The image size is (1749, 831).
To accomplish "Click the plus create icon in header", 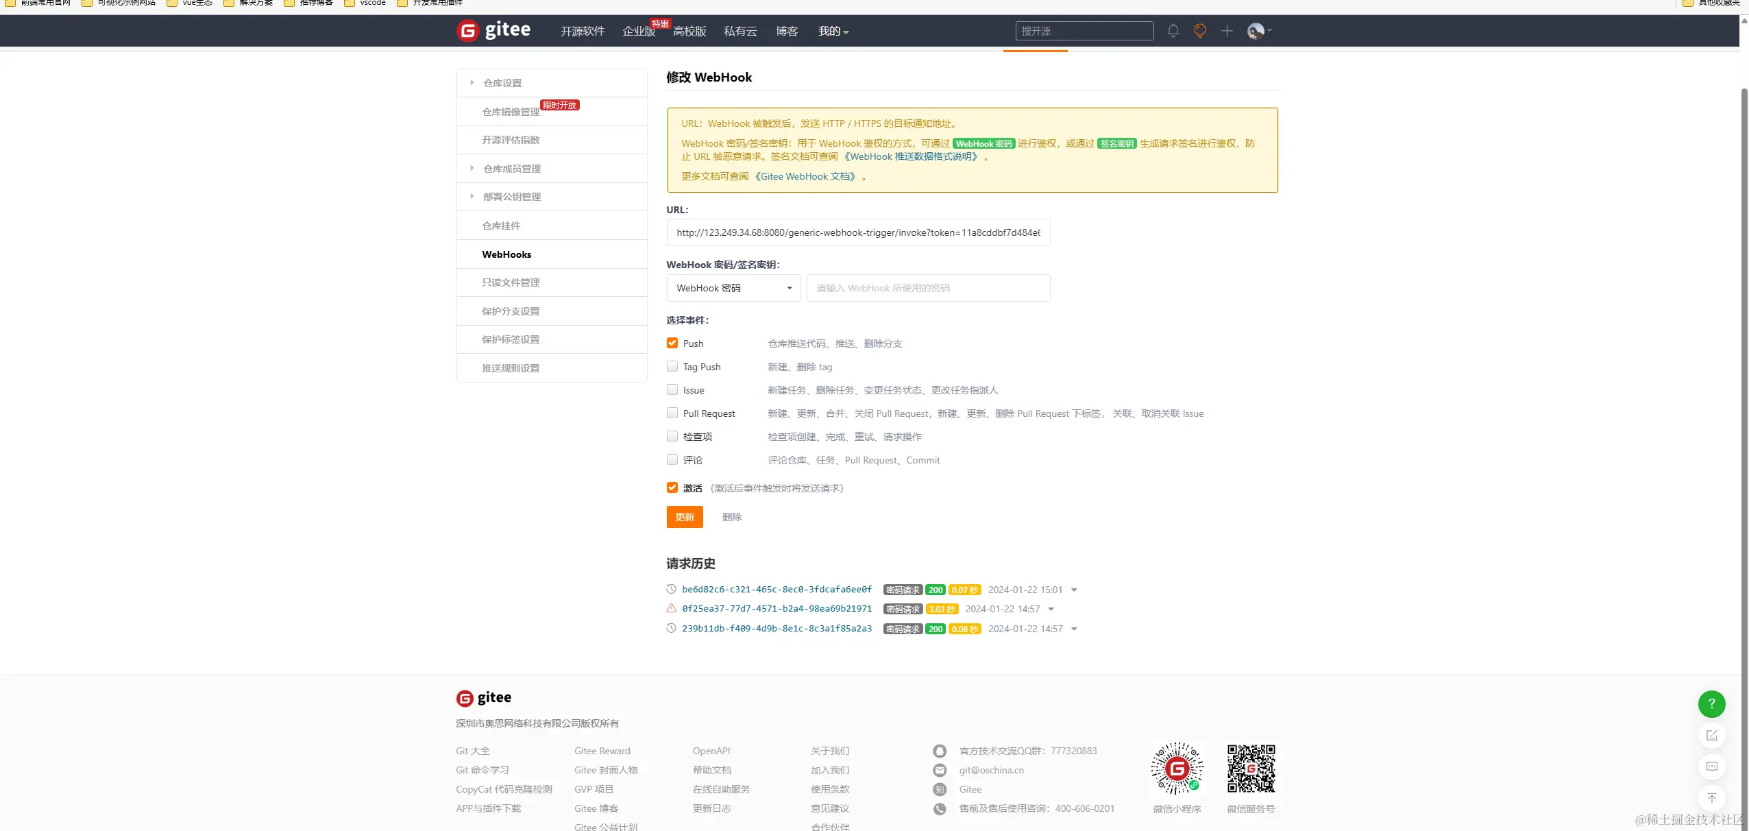I will [x=1227, y=31].
